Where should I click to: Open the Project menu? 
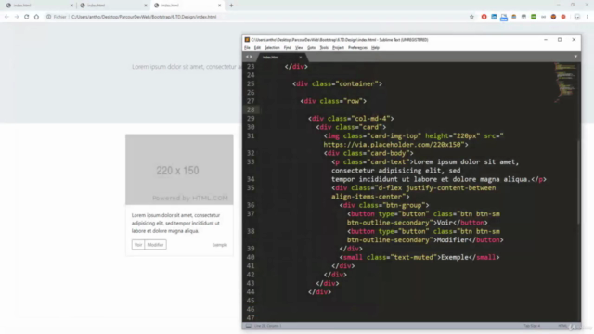pyautogui.click(x=338, y=48)
